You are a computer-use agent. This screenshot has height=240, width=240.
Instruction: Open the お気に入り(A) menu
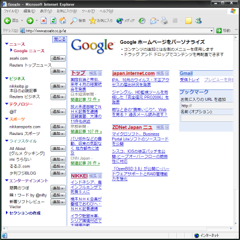point(67,11)
